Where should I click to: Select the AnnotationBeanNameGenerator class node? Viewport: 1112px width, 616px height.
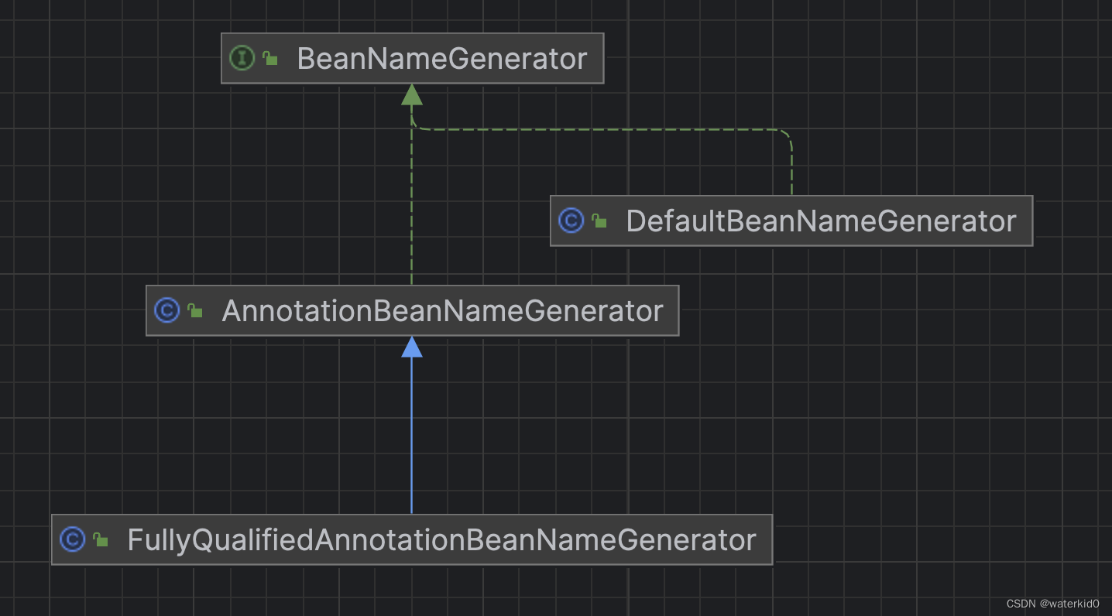click(x=412, y=310)
